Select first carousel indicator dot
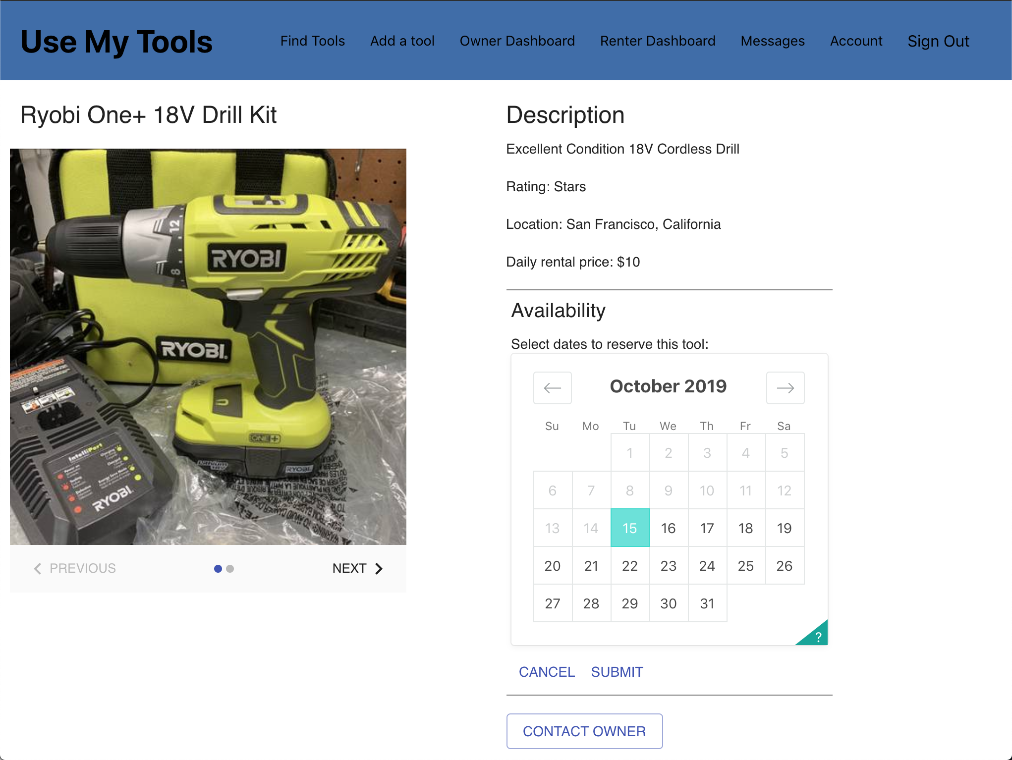Image resolution: width=1012 pixels, height=760 pixels. 218,569
